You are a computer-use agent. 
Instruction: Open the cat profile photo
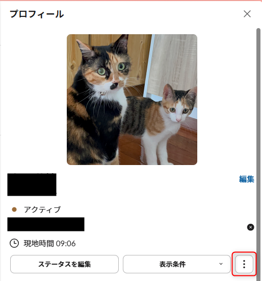tap(132, 100)
